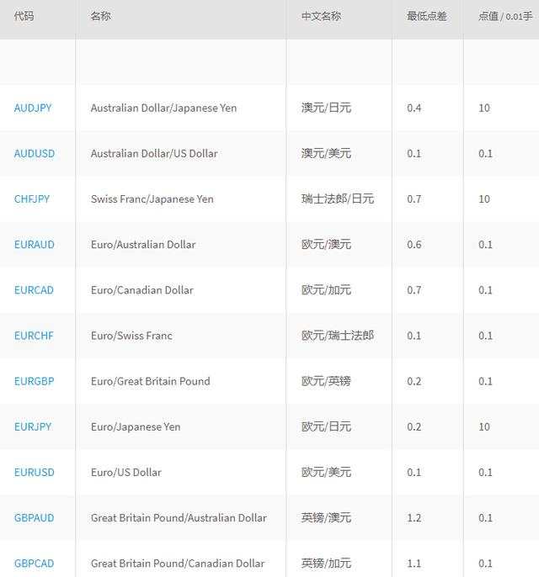
Task: Select the Euro/Canadian Dollar name cell
Action: click(142, 290)
